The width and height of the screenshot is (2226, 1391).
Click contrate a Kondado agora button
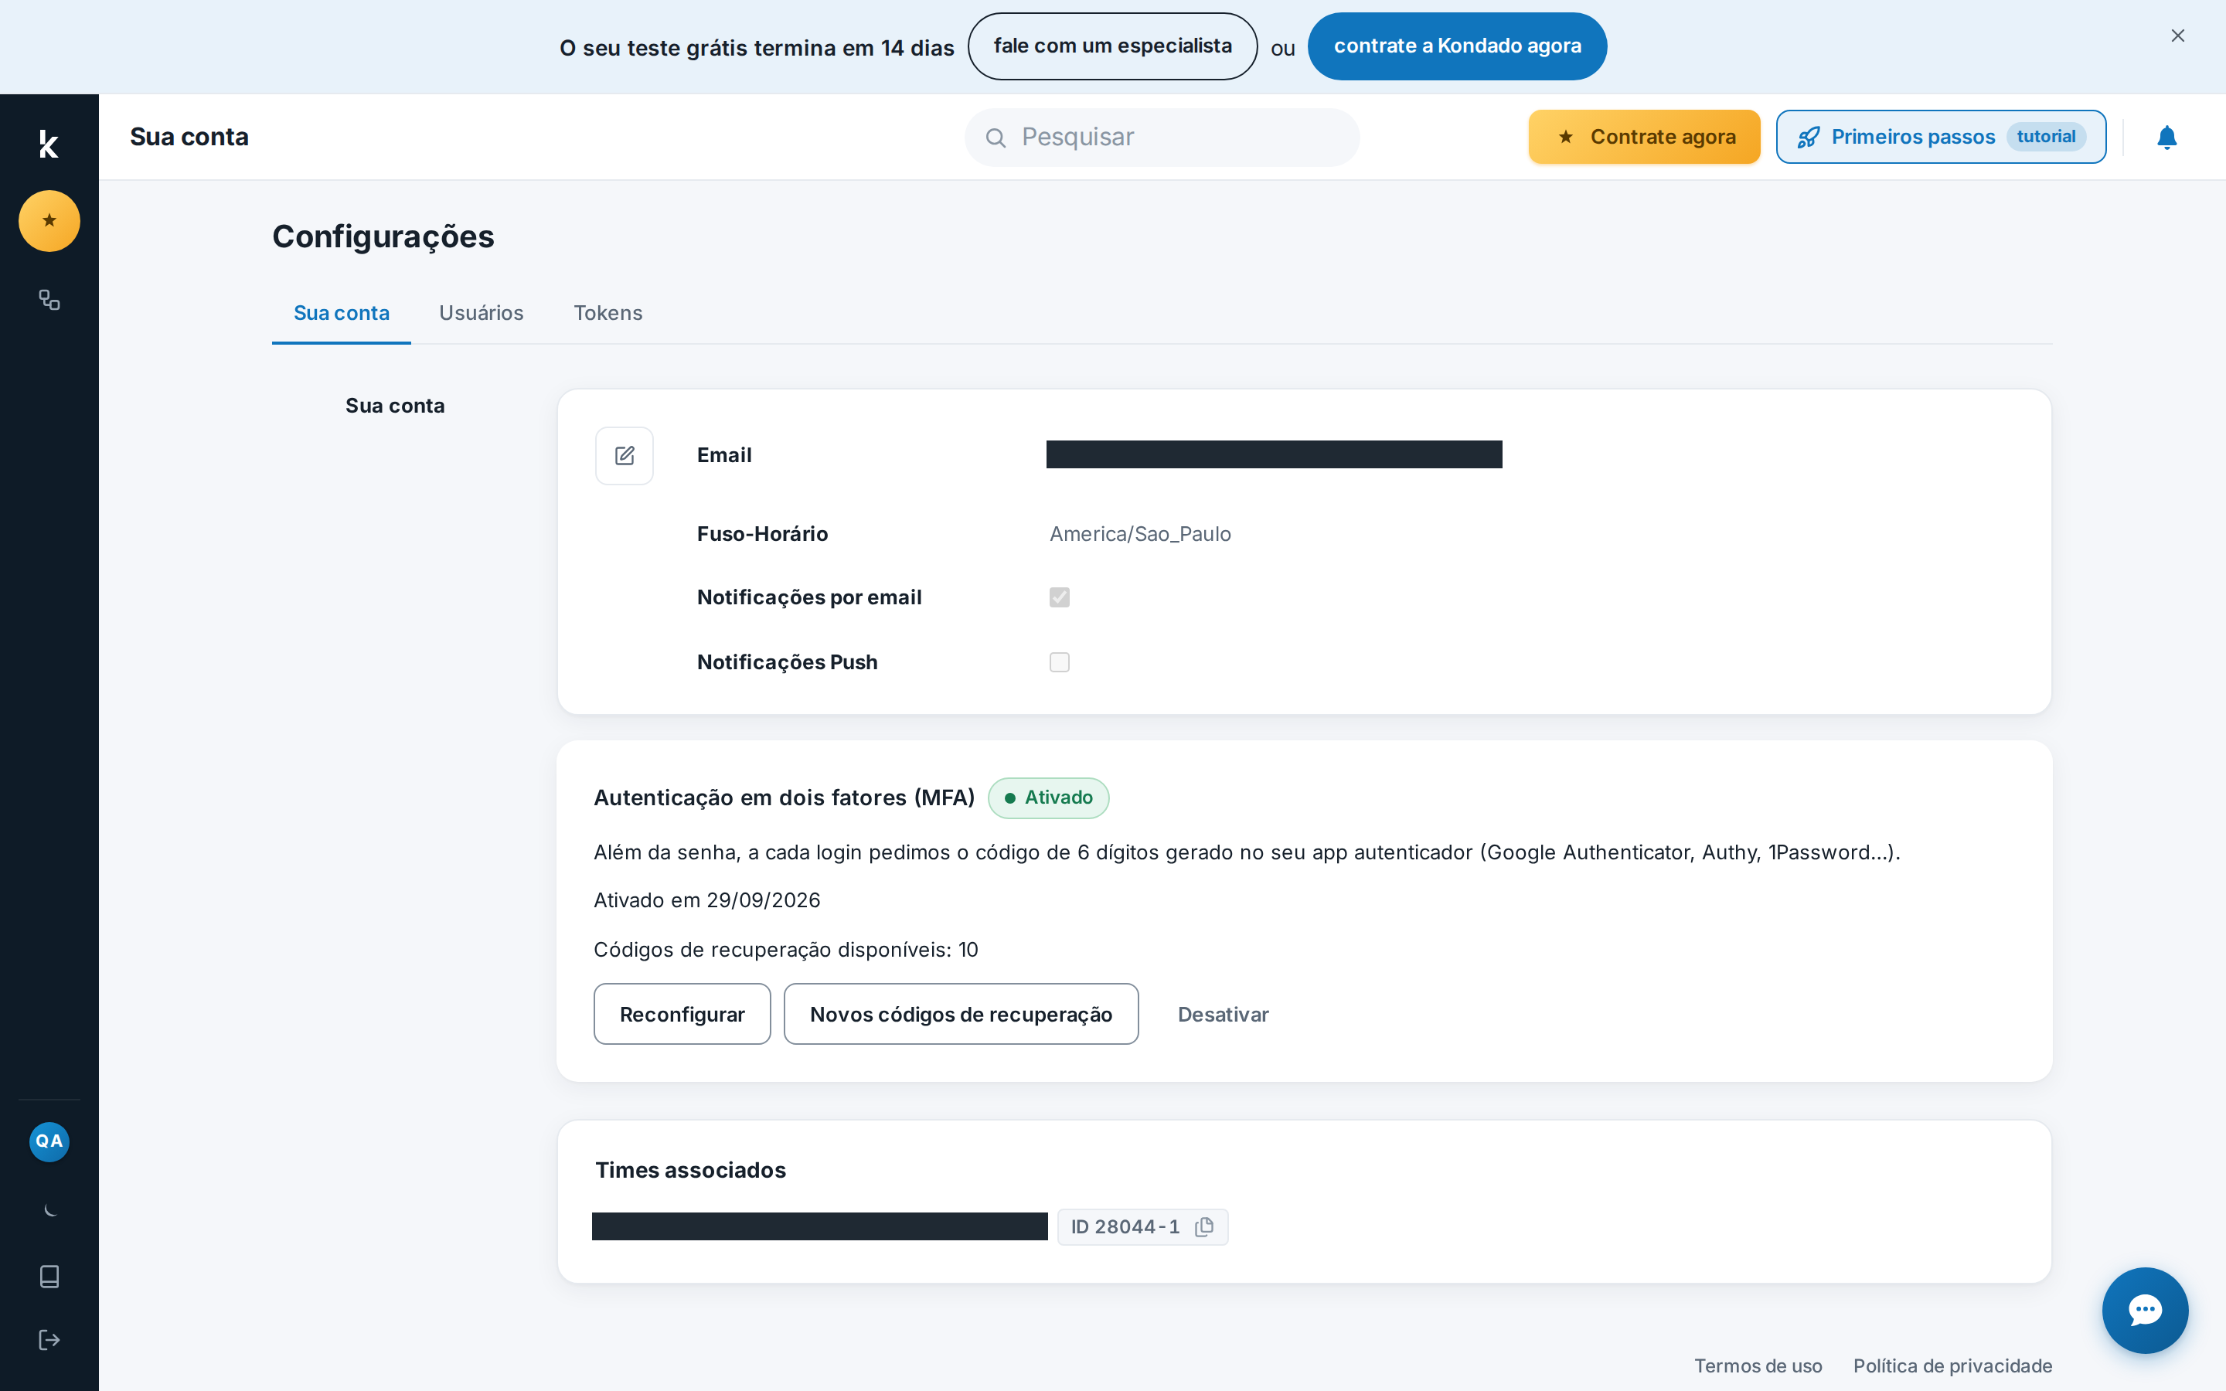pyautogui.click(x=1457, y=46)
